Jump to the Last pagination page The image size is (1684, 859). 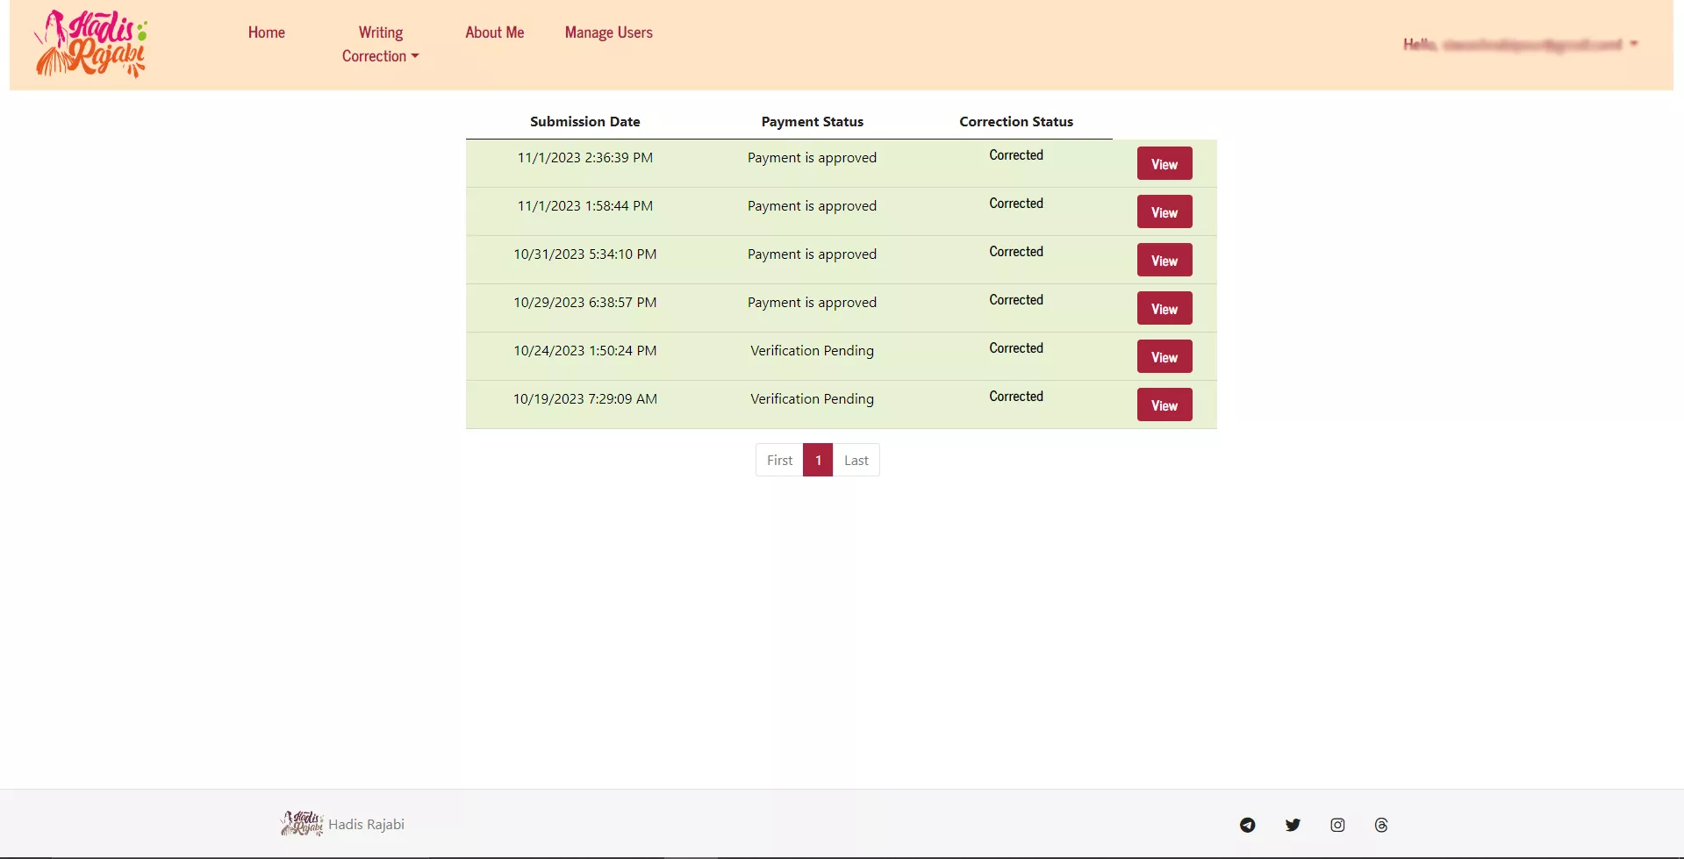[x=856, y=460]
